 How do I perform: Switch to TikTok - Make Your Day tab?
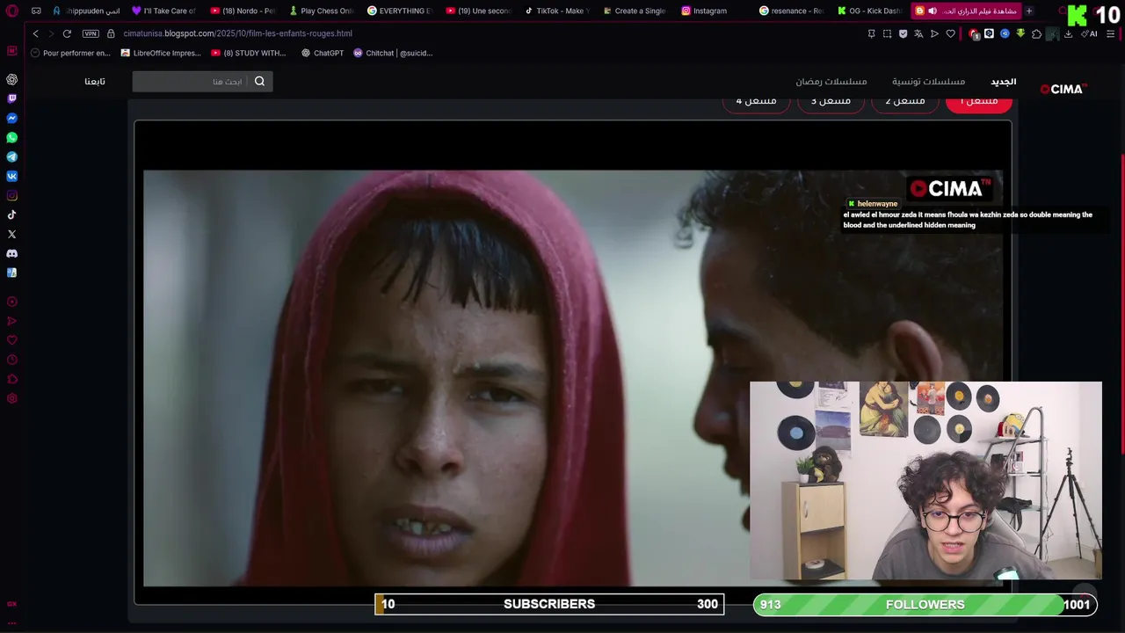[557, 11]
